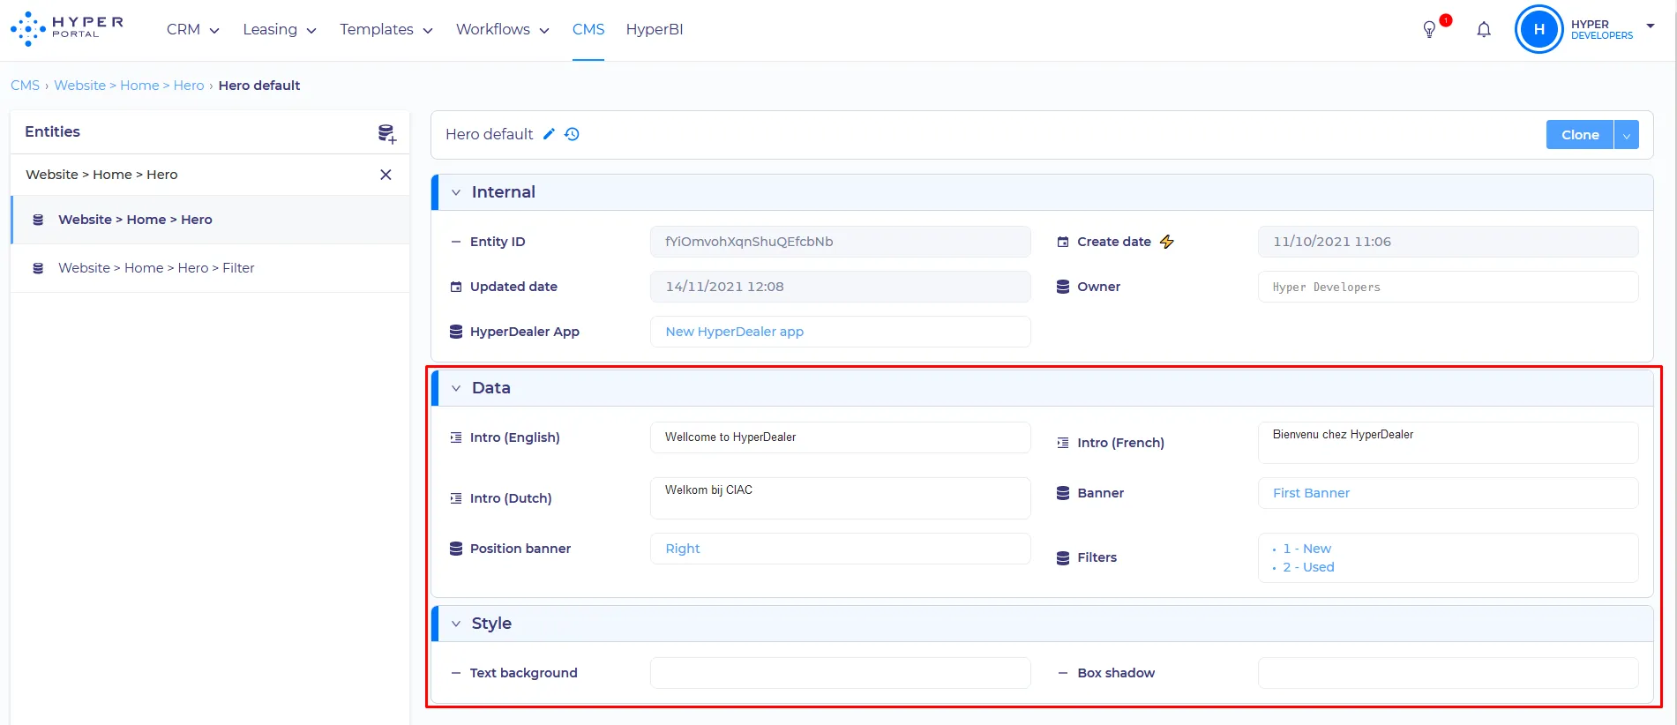This screenshot has height=725, width=1677.
Task: Open the bell notifications icon
Action: (1484, 30)
